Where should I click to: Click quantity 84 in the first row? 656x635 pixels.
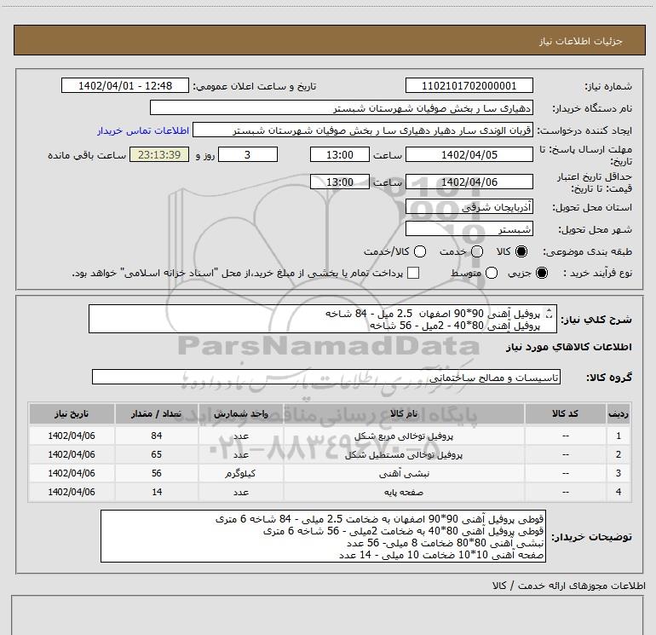[x=157, y=436]
